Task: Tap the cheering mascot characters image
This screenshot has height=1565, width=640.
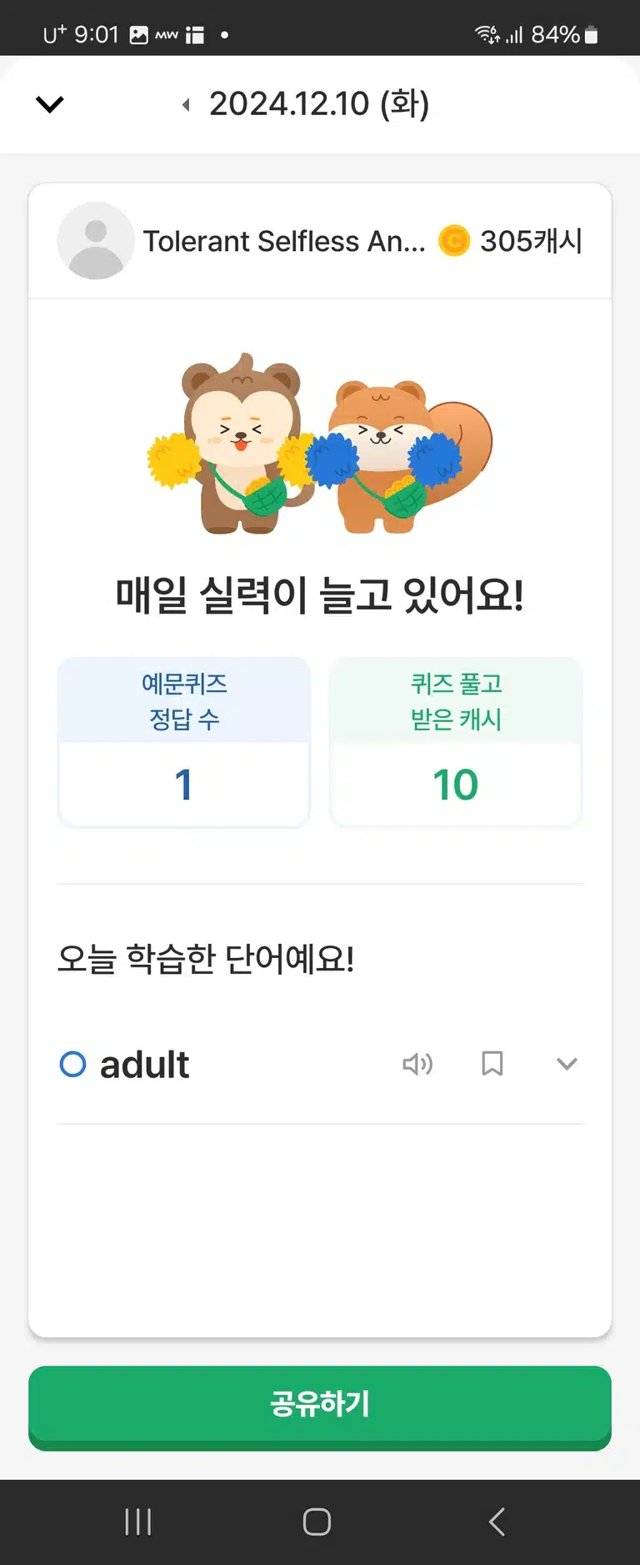Action: point(320,444)
